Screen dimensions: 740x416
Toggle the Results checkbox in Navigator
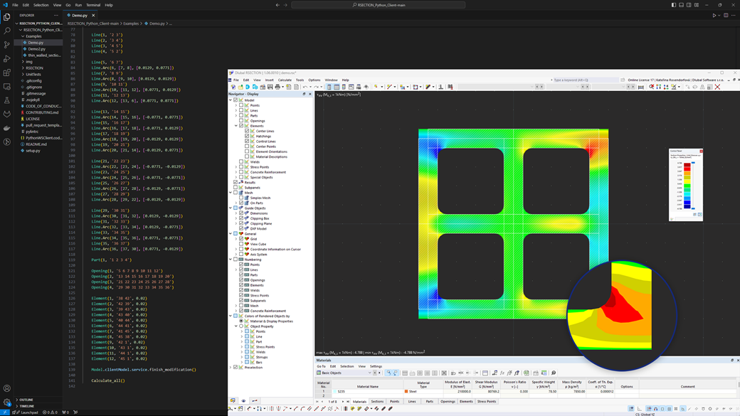236,183
